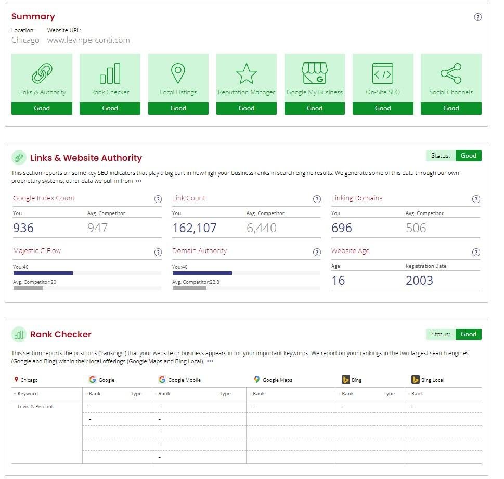Sort by Rank under Google Maps

tap(259, 394)
